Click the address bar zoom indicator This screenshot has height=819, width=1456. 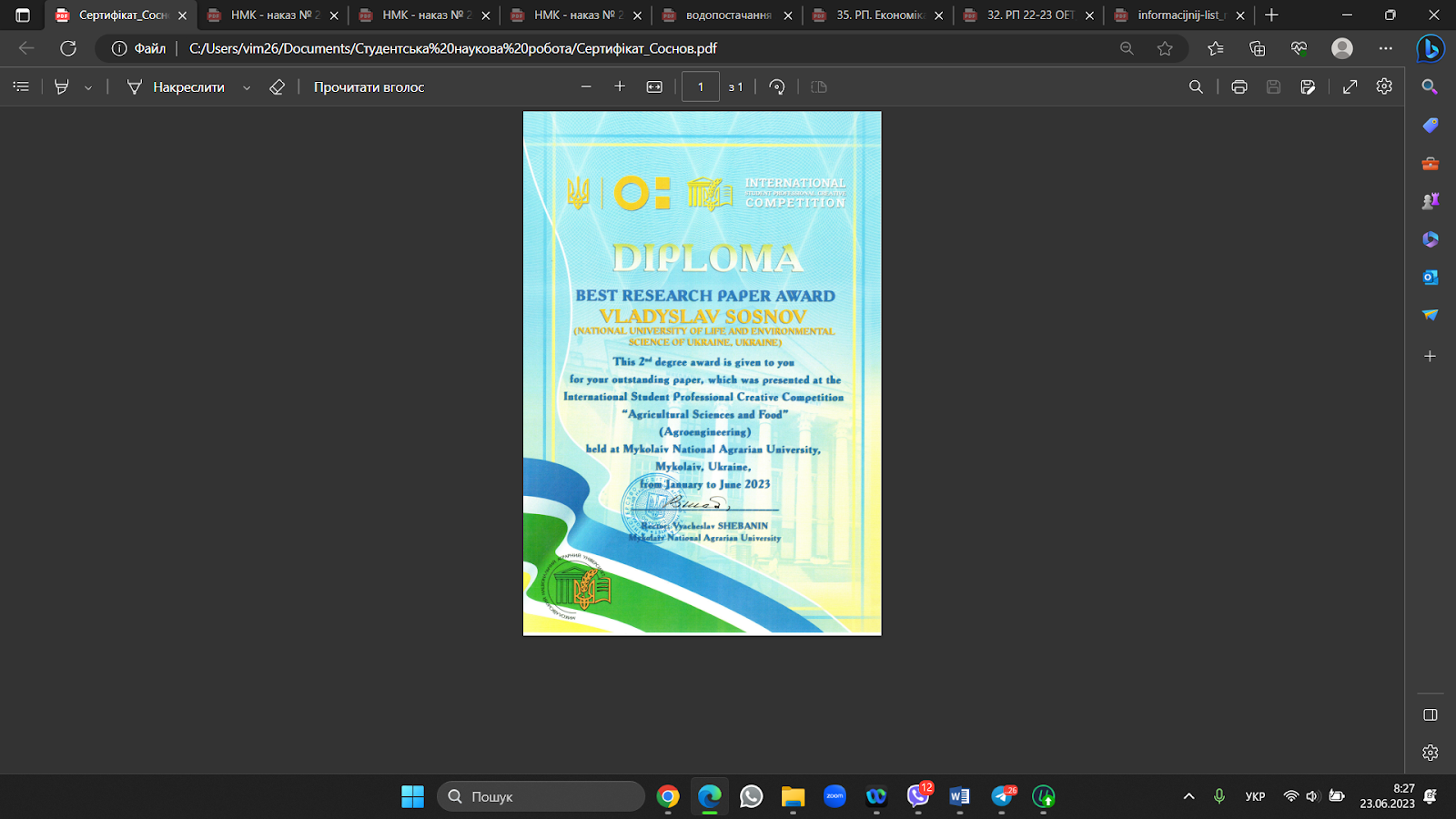(1127, 48)
